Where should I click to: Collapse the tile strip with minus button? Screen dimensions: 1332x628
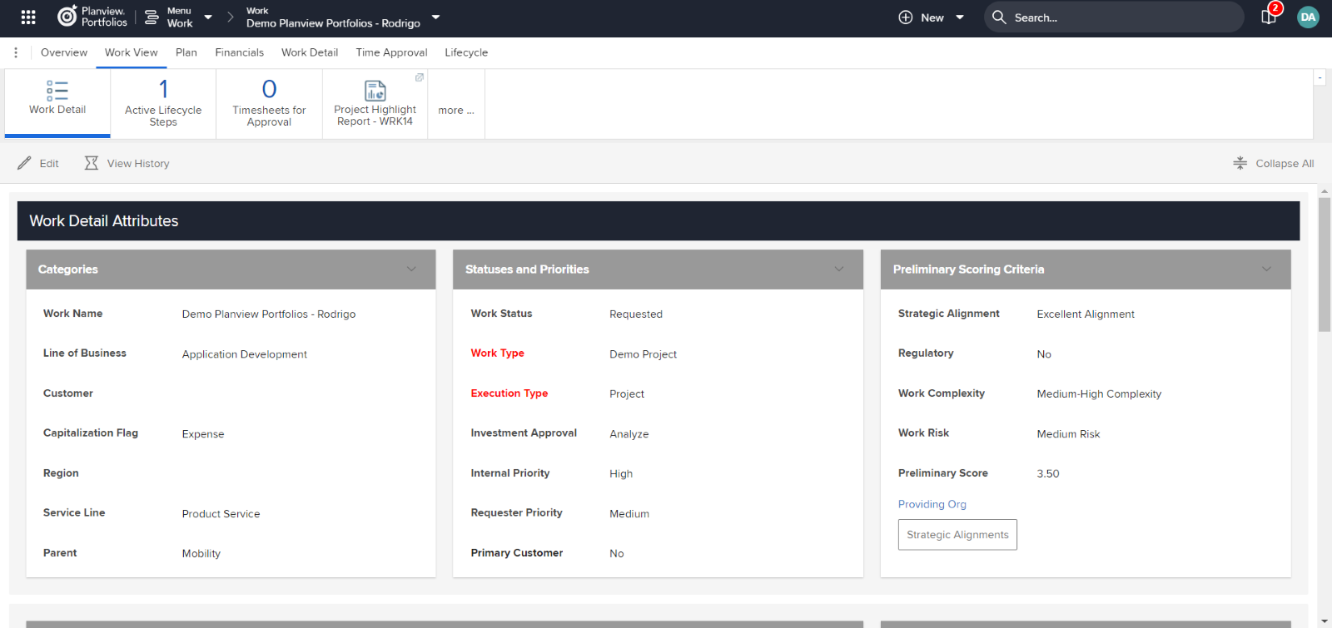[x=1320, y=77]
